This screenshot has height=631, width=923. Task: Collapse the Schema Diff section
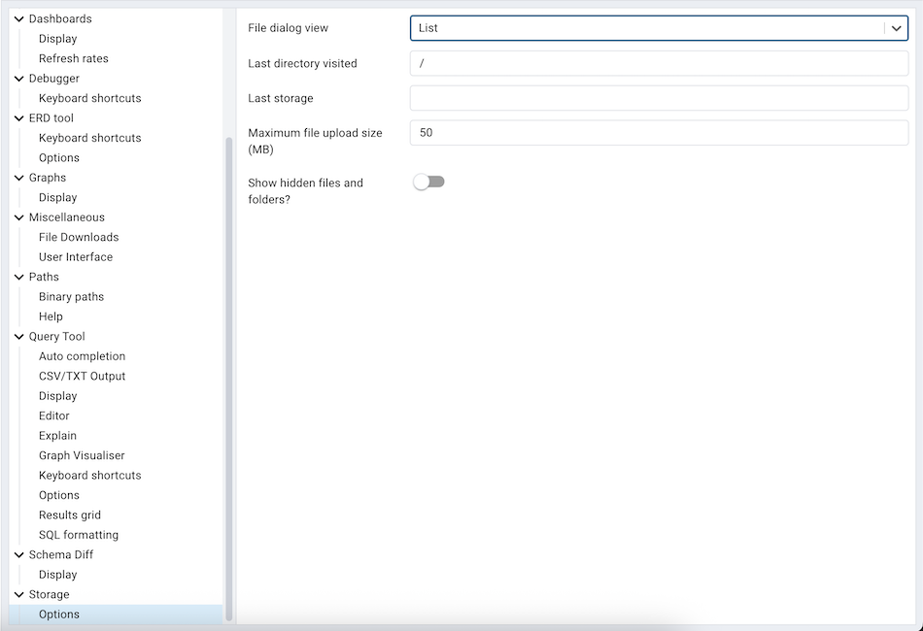(17, 554)
